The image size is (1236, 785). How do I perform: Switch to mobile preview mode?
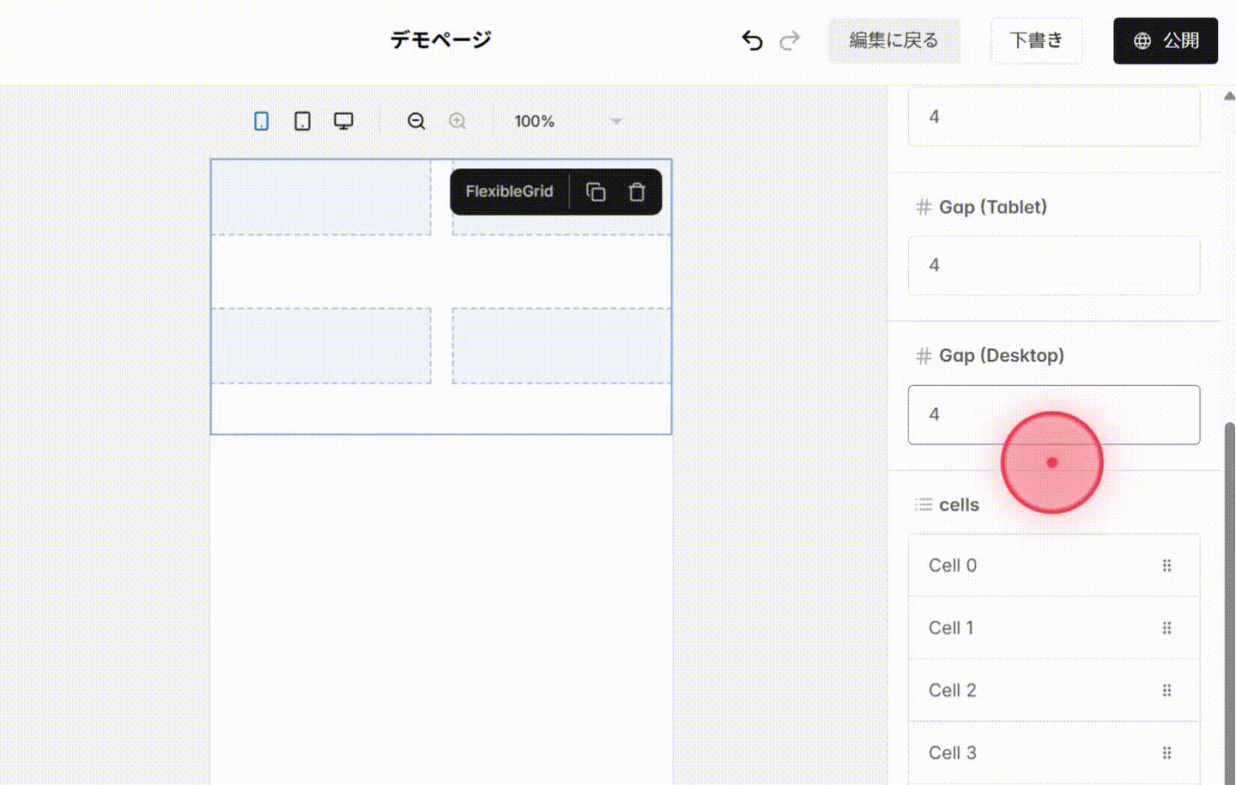(262, 121)
